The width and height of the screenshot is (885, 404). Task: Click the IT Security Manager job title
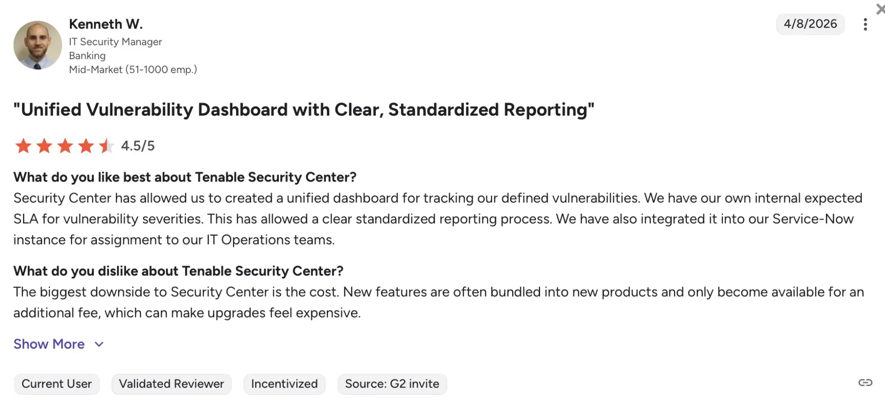[116, 42]
